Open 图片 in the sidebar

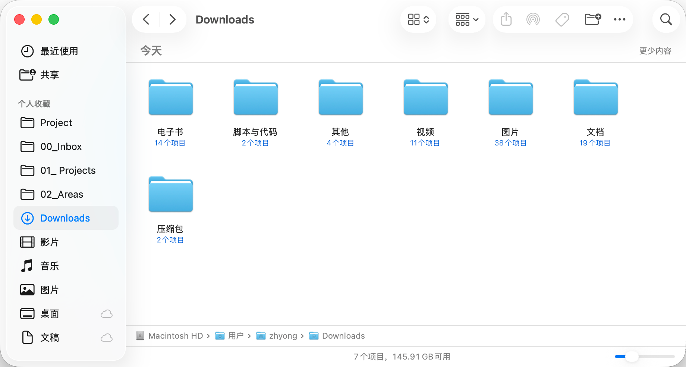point(66,290)
